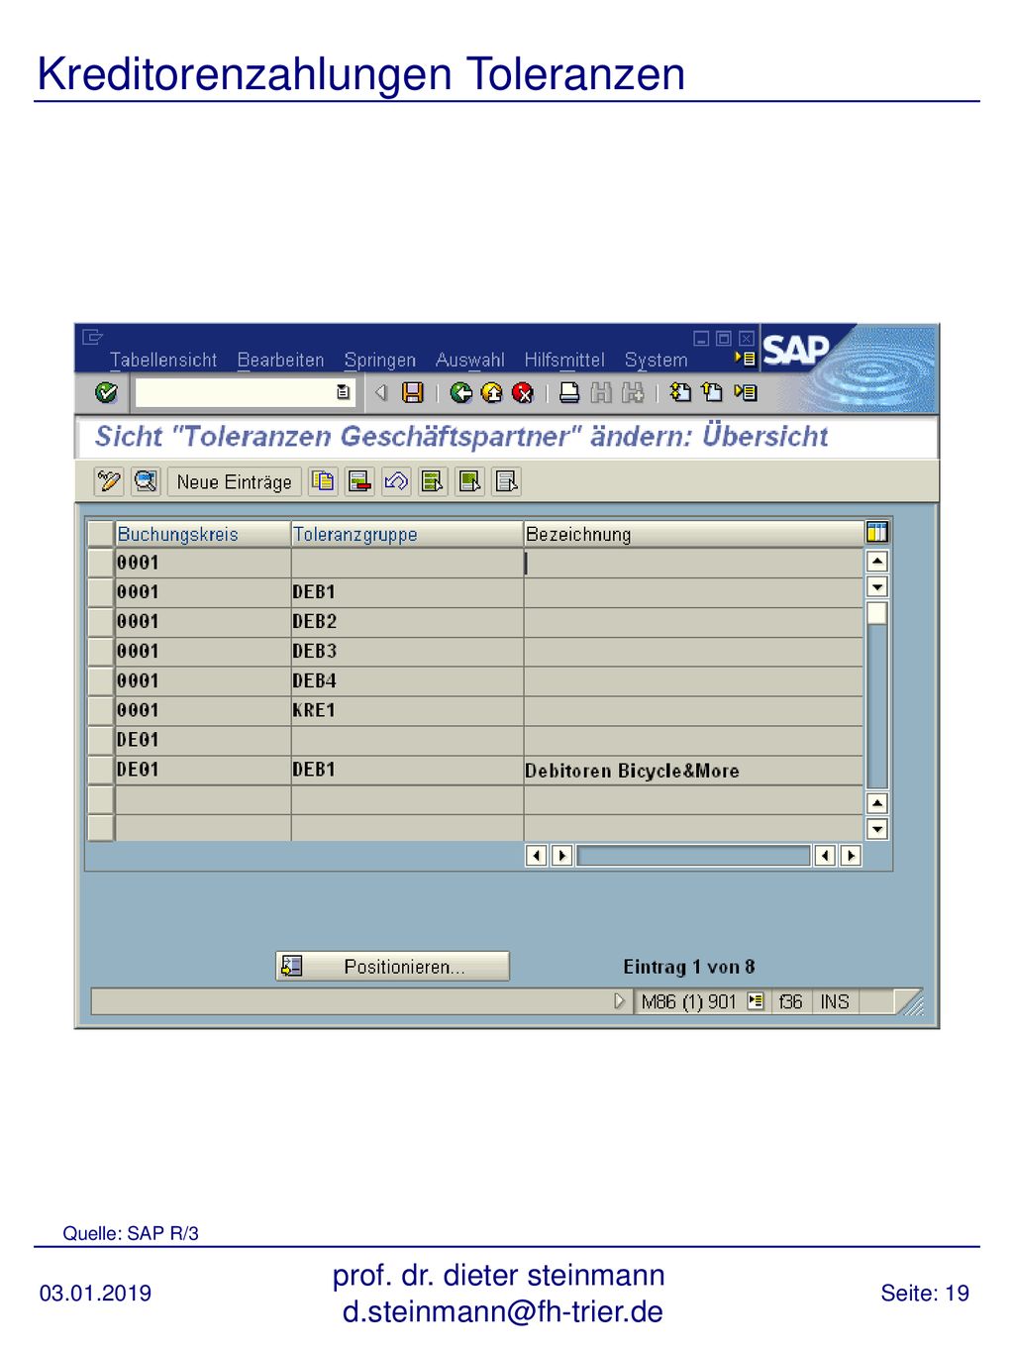The image size is (1014, 1352).
Task: Click the Bezeichnung field in the first row
Action: tap(693, 563)
